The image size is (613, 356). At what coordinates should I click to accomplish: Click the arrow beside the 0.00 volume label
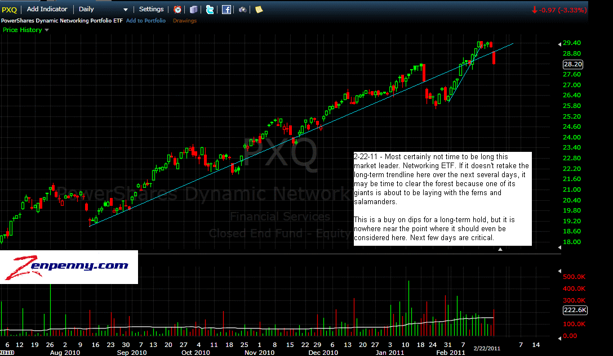coord(559,338)
